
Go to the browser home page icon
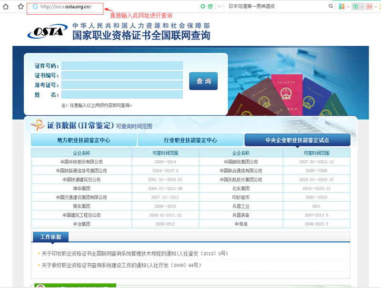click(x=6, y=7)
